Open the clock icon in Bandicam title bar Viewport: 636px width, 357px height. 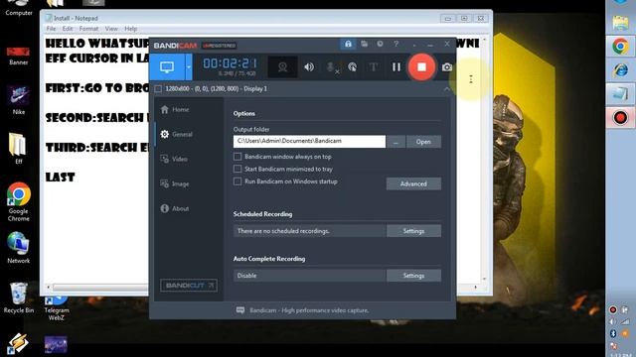point(380,44)
